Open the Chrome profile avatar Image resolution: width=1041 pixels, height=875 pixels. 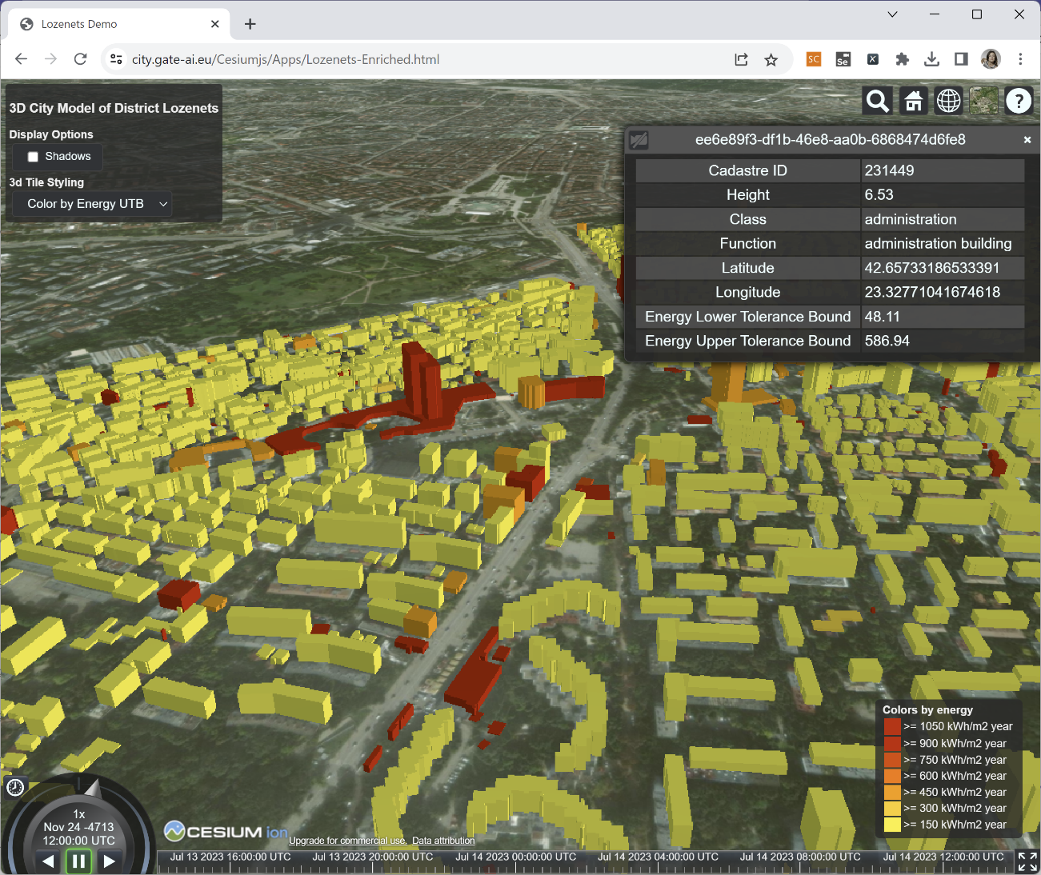point(991,59)
